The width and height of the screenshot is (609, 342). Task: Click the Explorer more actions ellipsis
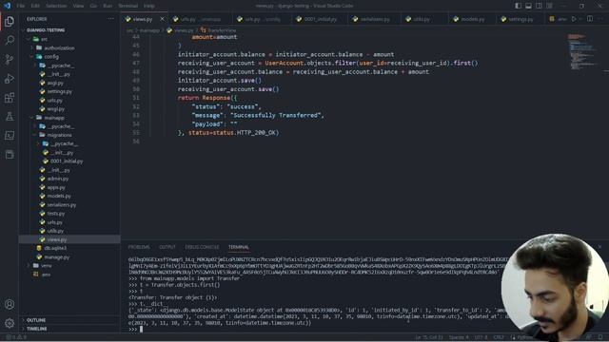(x=111, y=19)
